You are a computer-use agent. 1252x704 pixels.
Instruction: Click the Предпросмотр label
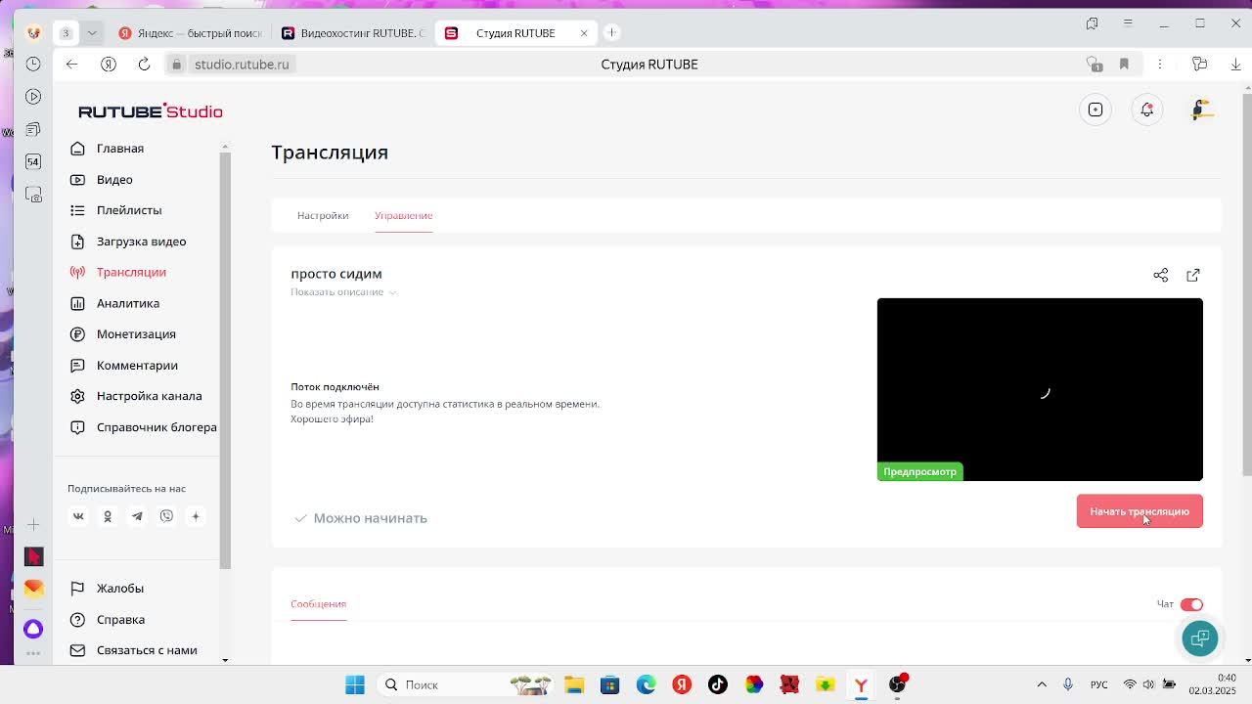[x=919, y=472]
